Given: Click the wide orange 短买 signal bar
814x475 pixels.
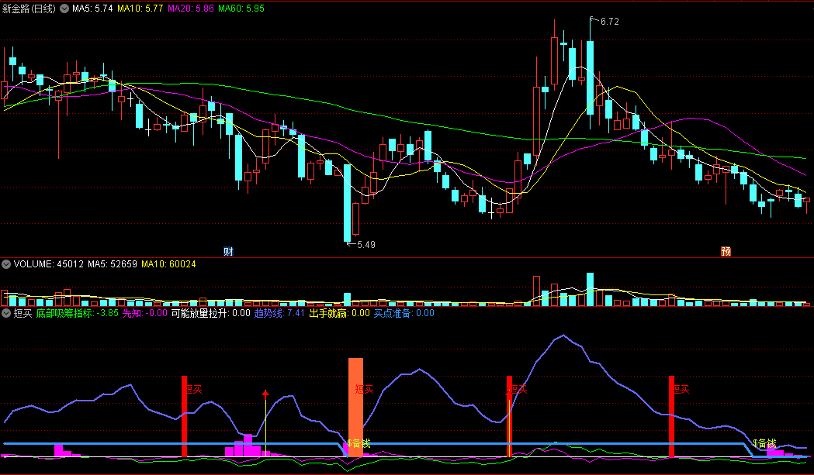Looking at the screenshot, I should coord(355,407).
